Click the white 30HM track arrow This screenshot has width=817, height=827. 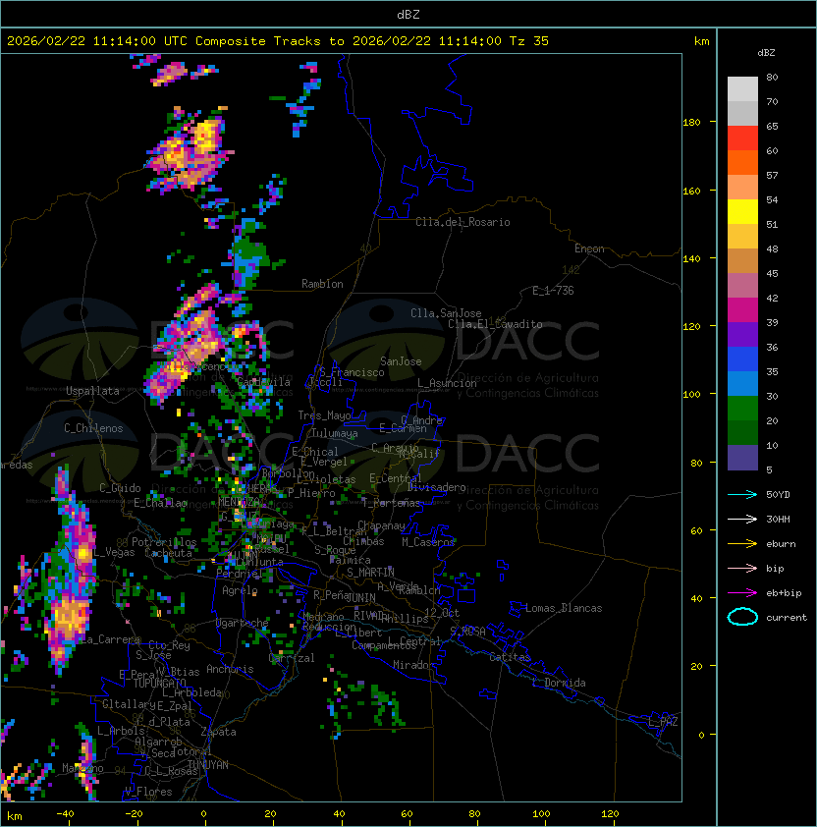[x=742, y=519]
